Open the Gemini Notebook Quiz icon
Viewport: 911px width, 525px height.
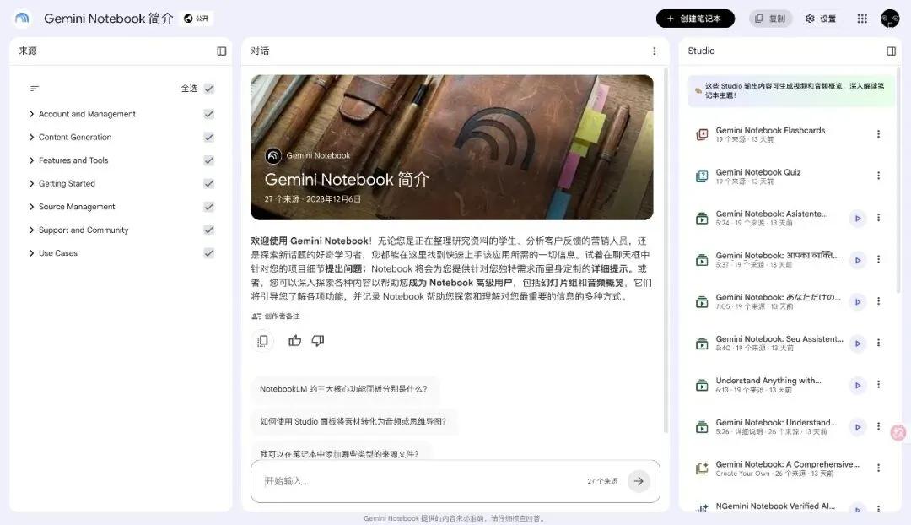pos(702,176)
